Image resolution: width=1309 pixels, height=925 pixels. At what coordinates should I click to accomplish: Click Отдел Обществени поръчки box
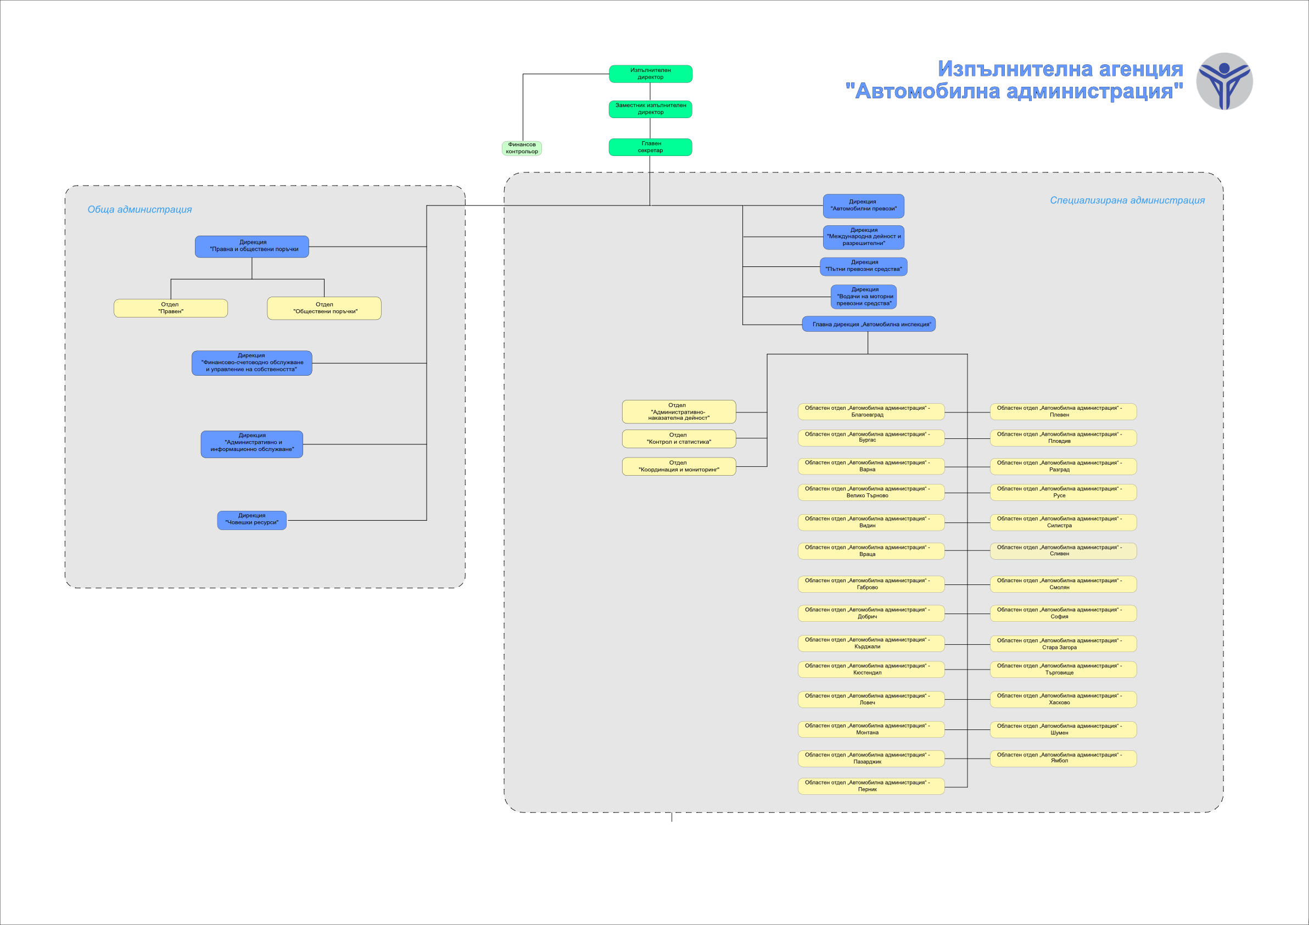(x=324, y=308)
